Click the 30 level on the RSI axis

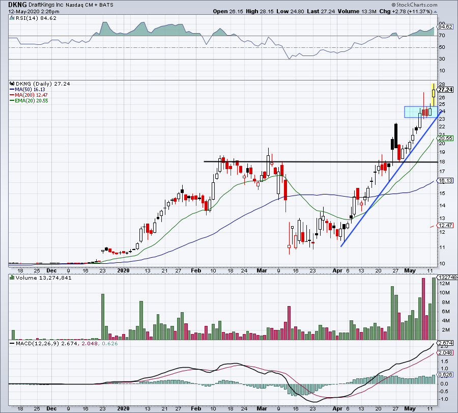click(442, 59)
